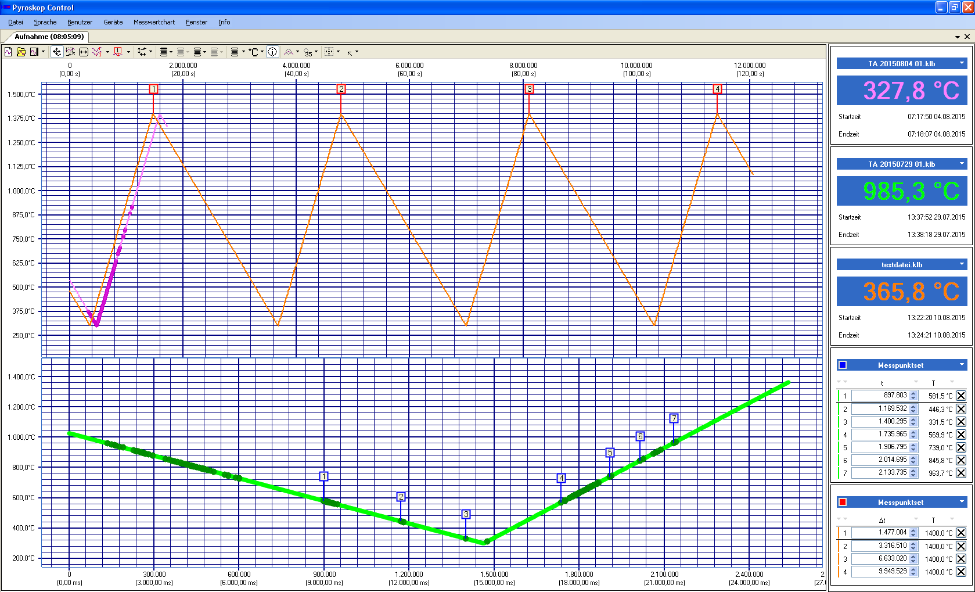Expand the testdatei.klb panel header
The height and width of the screenshot is (592, 975).
901,264
